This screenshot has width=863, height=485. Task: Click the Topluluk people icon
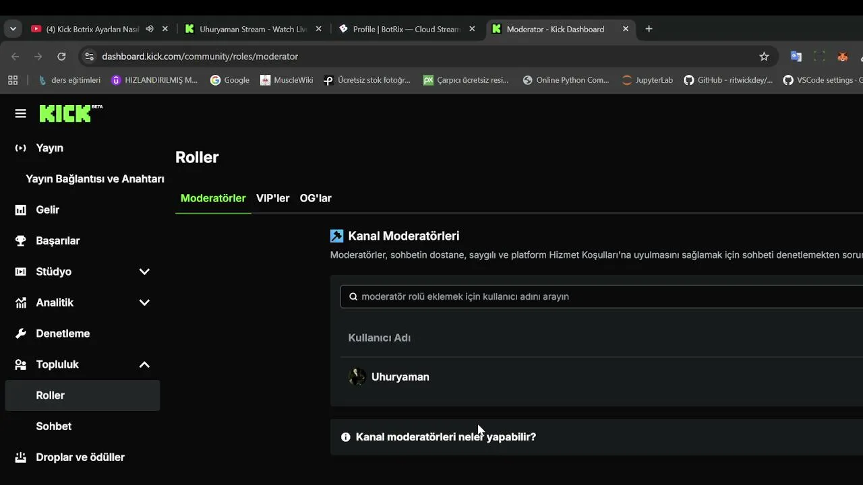click(x=21, y=365)
